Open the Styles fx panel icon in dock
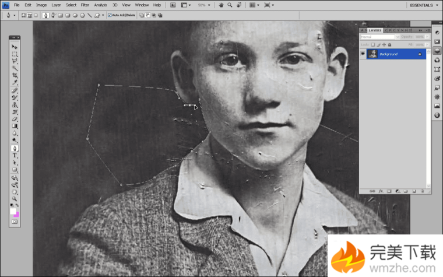Image resolution: width=443 pixels, height=277 pixels. pos(437,87)
